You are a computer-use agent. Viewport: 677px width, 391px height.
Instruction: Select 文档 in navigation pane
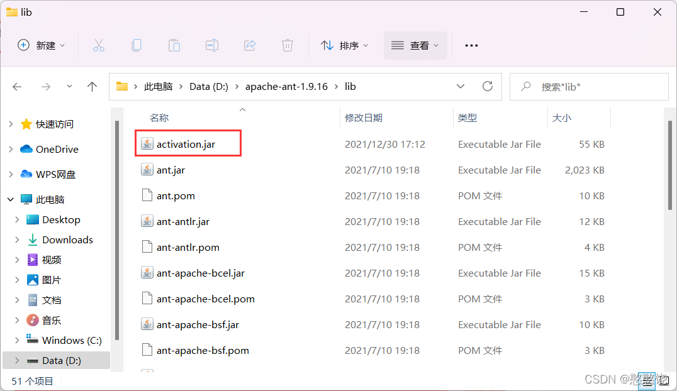52,300
